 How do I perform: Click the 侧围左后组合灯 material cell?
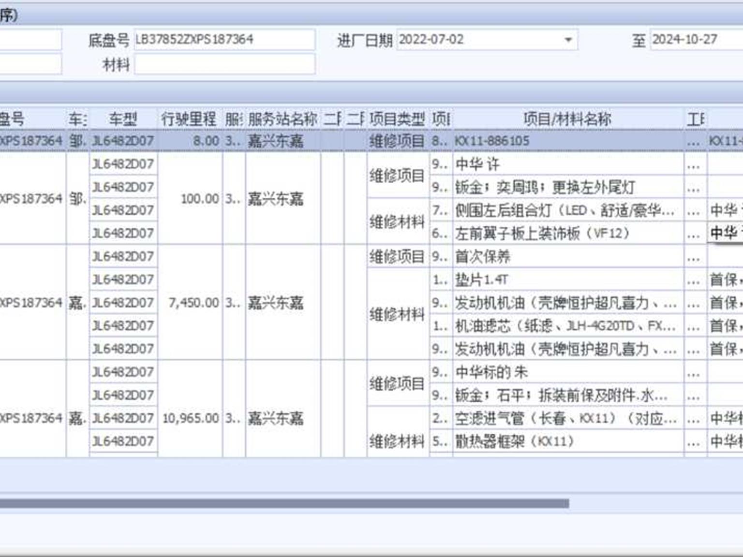568,210
